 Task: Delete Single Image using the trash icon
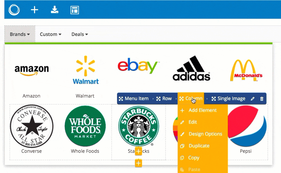262,99
